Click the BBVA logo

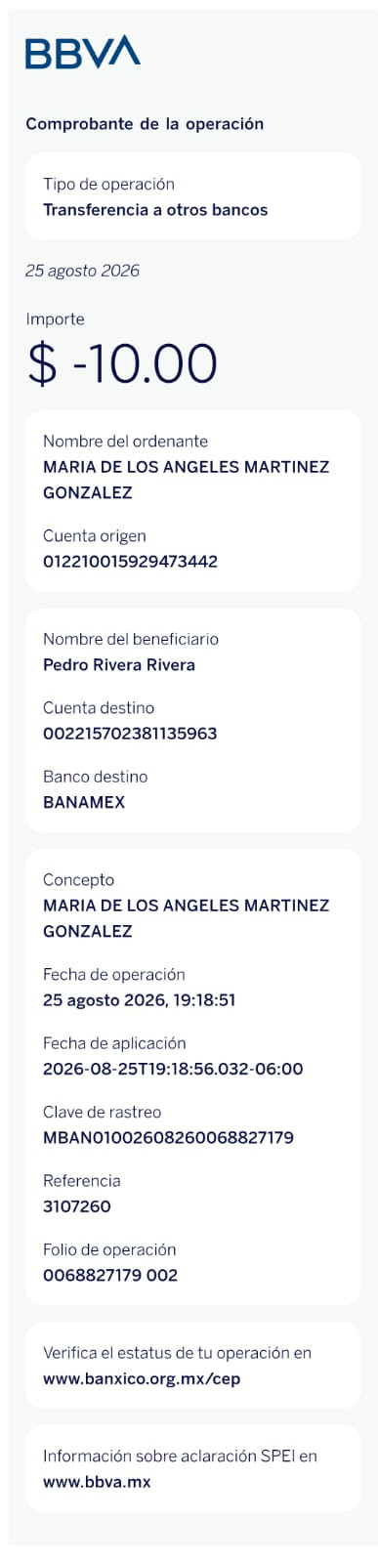point(83,52)
